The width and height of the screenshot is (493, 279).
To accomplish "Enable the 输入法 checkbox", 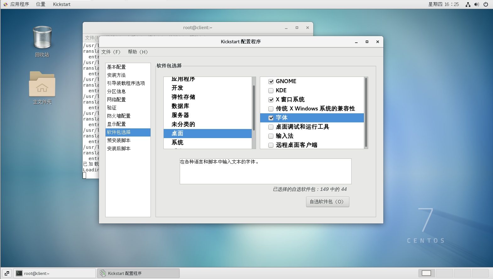I will (271, 136).
